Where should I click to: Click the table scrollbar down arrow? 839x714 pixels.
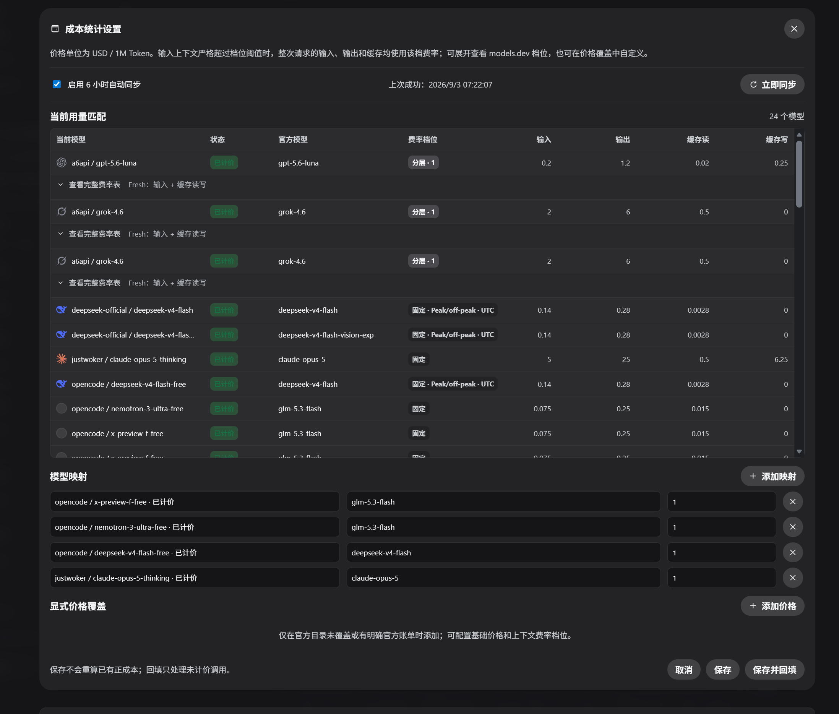point(799,451)
